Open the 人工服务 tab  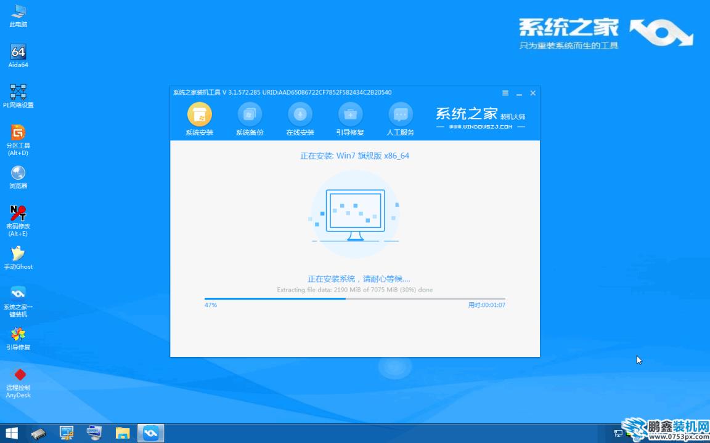(x=400, y=119)
